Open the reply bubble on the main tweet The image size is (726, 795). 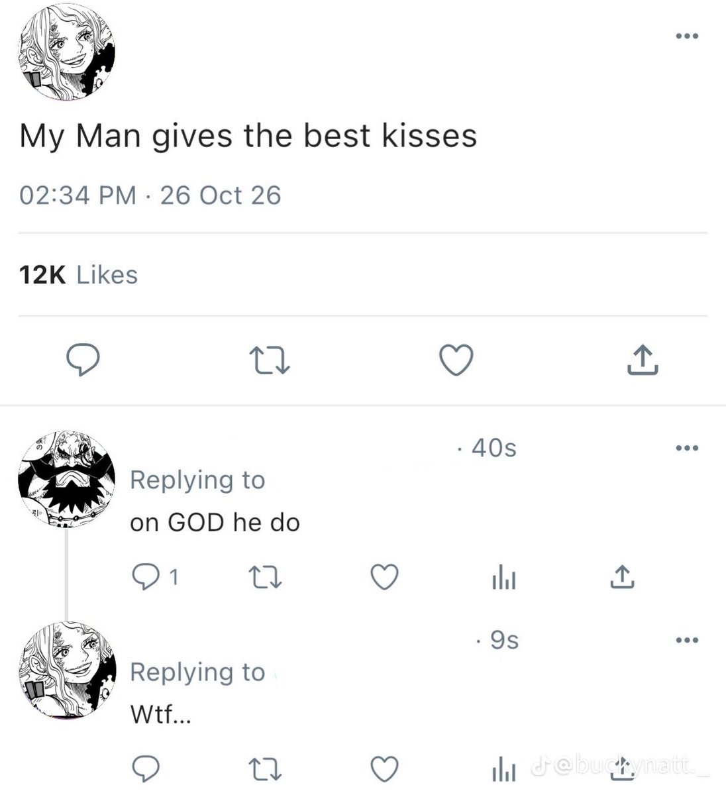pos(83,360)
